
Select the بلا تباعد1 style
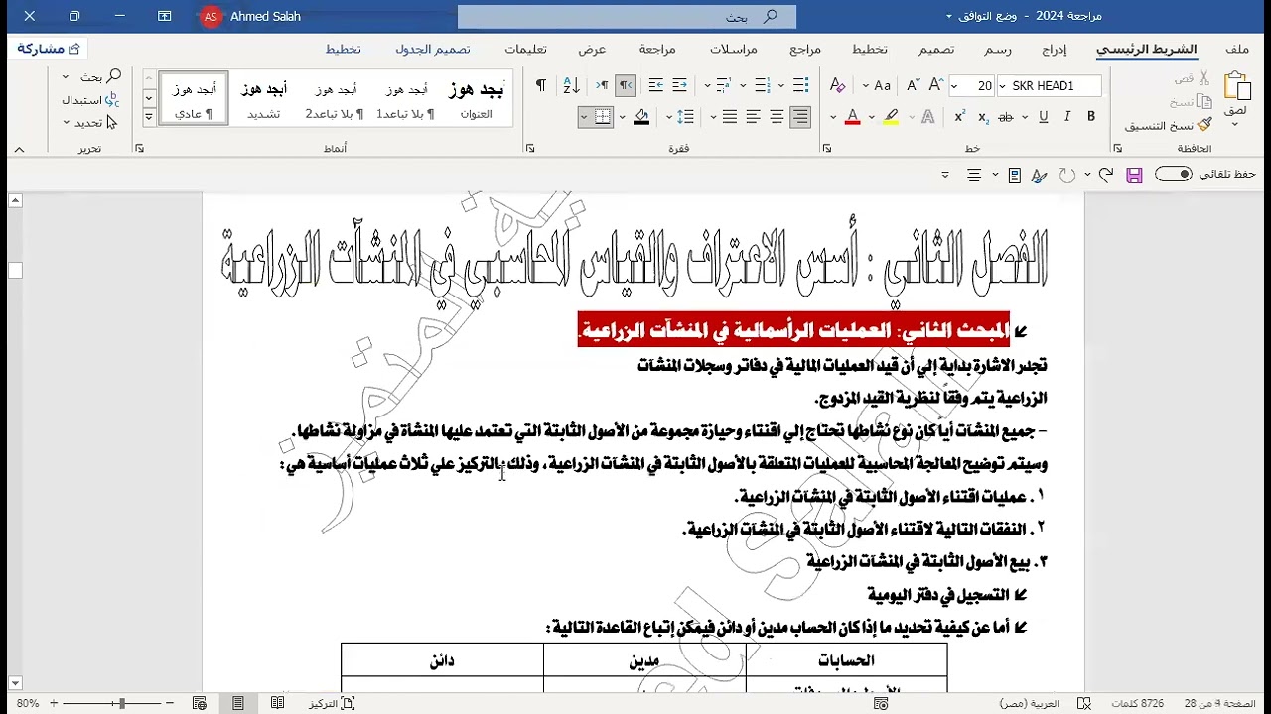coord(405,99)
